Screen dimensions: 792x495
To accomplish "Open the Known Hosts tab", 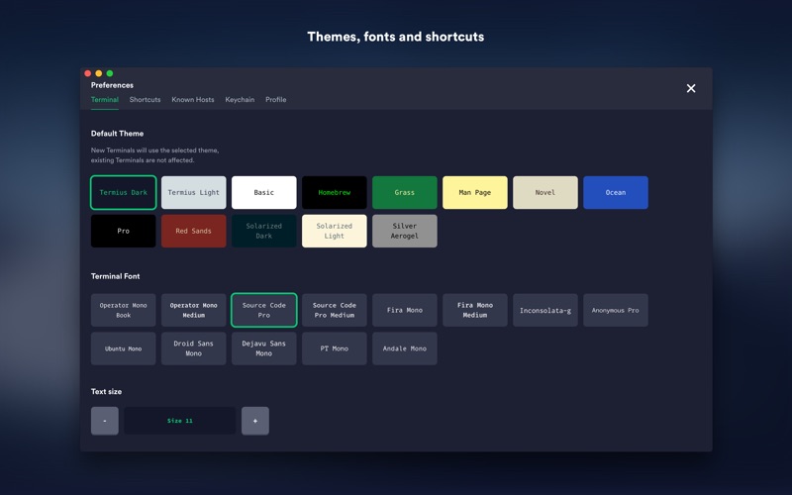I will click(x=193, y=100).
